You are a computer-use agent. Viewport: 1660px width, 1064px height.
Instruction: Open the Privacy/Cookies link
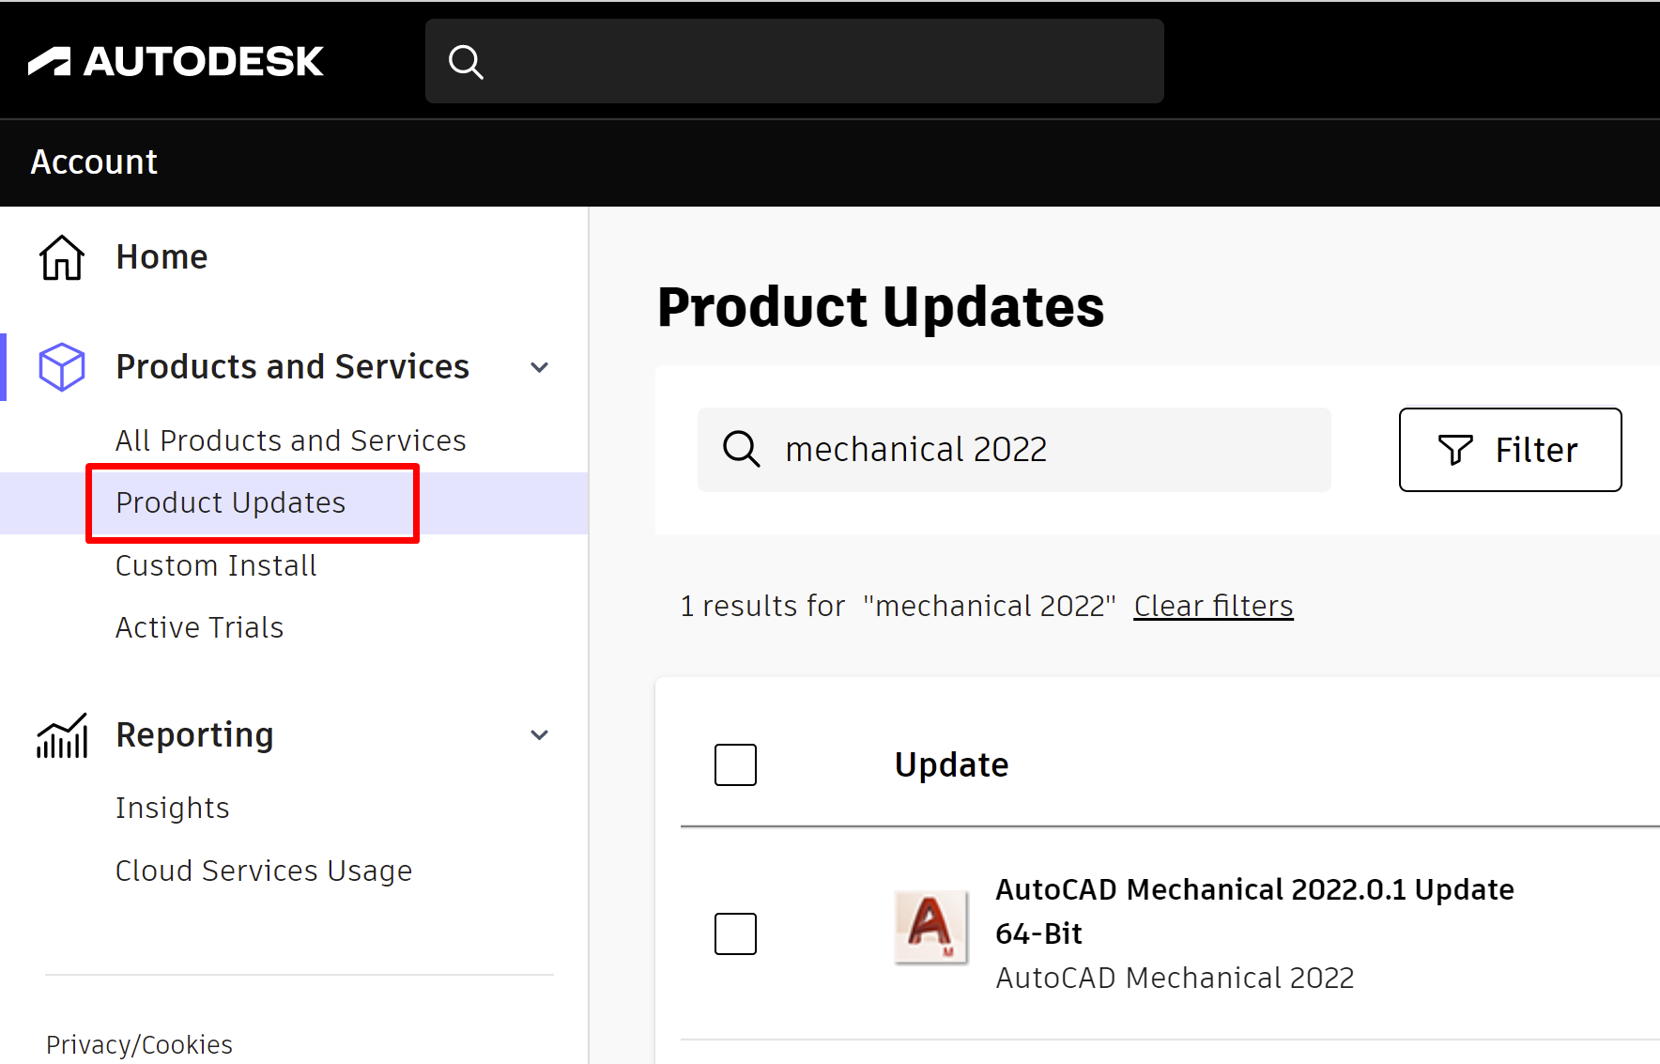coord(139,1043)
